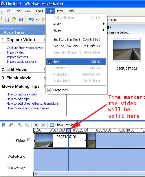
Task: Open the Undo history dropdown arrow
Action: pyautogui.click(x=37, y=20)
